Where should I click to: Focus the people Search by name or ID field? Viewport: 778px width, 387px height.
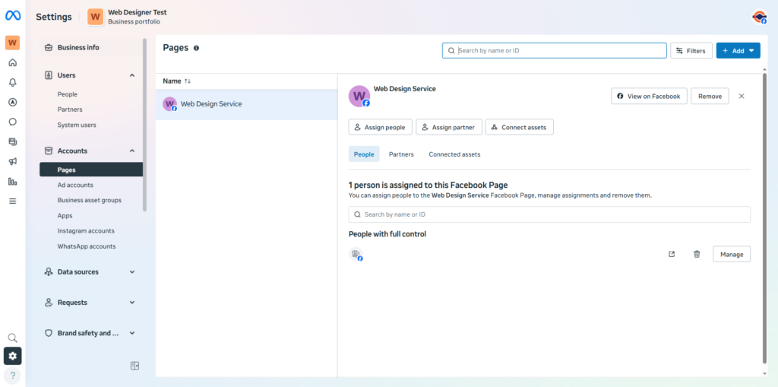(x=549, y=214)
